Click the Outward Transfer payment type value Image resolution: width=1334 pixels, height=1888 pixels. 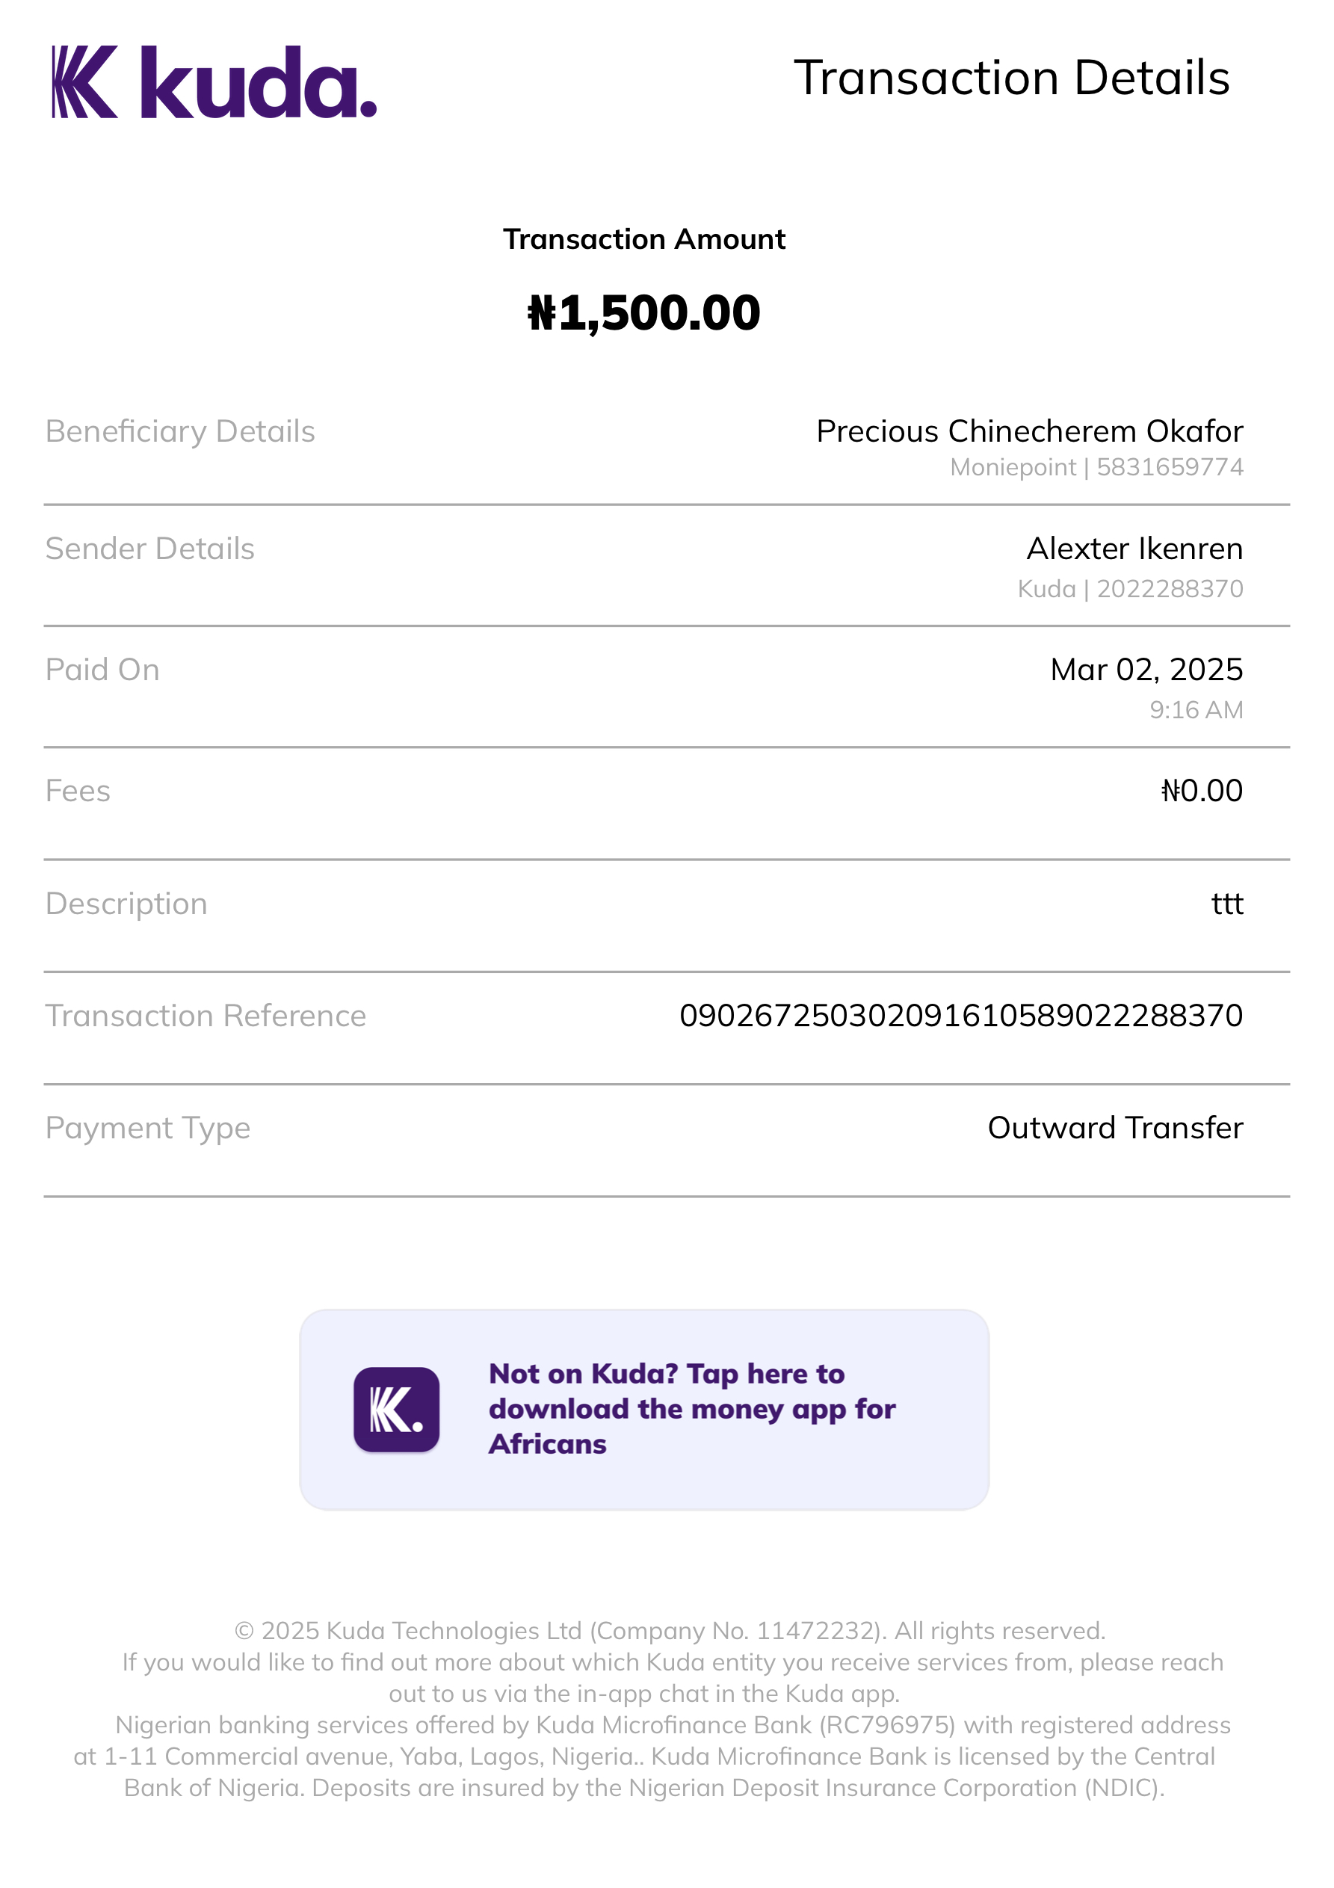(1114, 1128)
